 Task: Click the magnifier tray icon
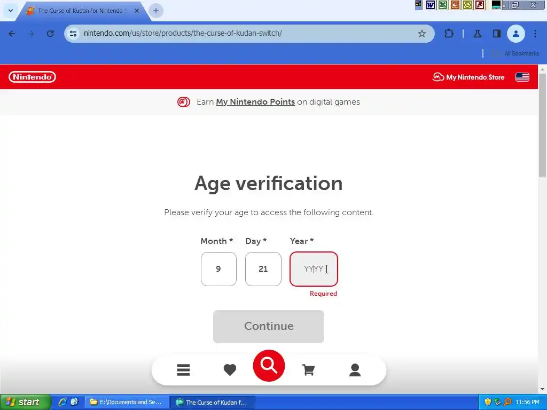coord(508,402)
